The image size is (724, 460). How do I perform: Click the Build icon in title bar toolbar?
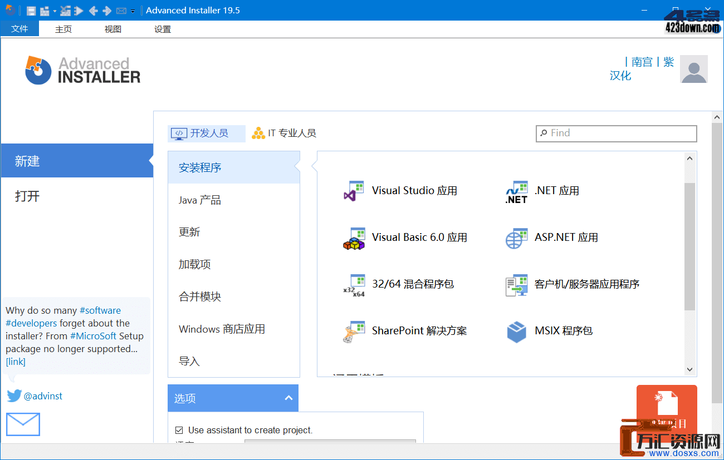point(45,11)
